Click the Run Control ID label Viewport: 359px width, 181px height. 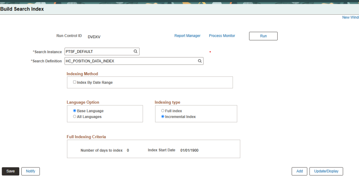(69, 36)
